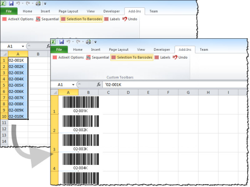
Task: Click Selection To Barcodes in back window
Action: (x=81, y=19)
